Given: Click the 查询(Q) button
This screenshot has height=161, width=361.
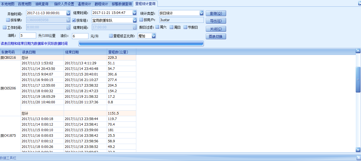Looking at the screenshot, I should [x=216, y=13].
